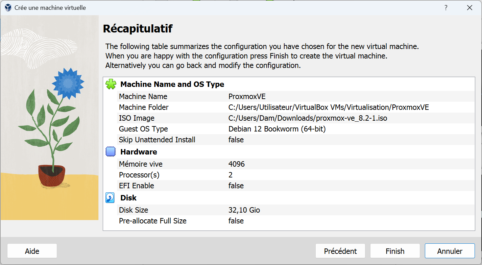Click the Machine Name and OS Type section icon
The width and height of the screenshot is (482, 265).
pos(110,84)
